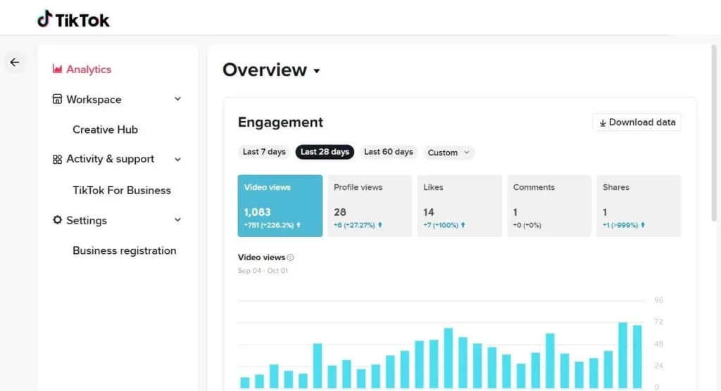Click the tallest bar near chart's right end
Viewport: 721px width, 391px height.
click(622, 355)
